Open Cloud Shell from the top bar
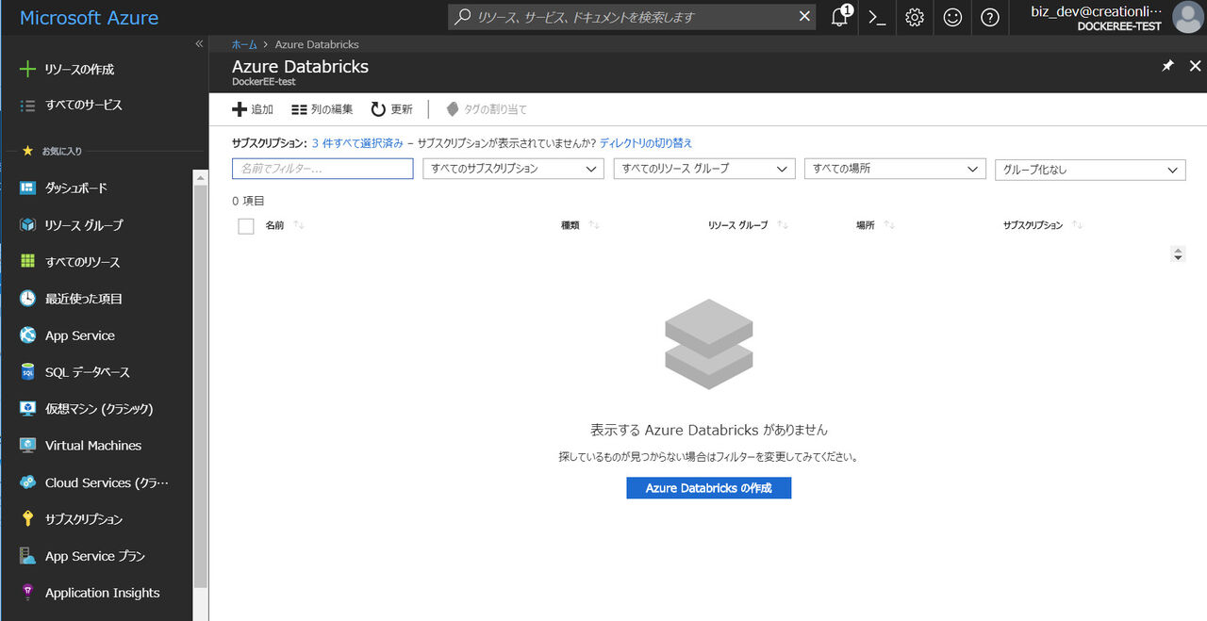This screenshot has height=621, width=1207. (x=877, y=17)
